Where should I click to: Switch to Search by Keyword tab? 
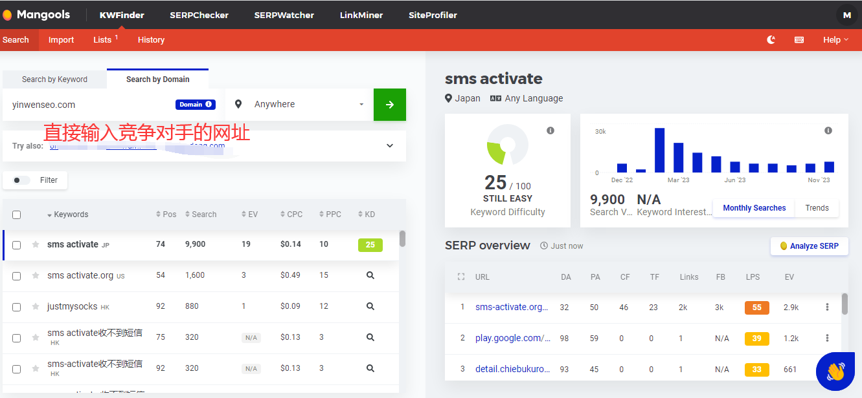pyautogui.click(x=54, y=79)
